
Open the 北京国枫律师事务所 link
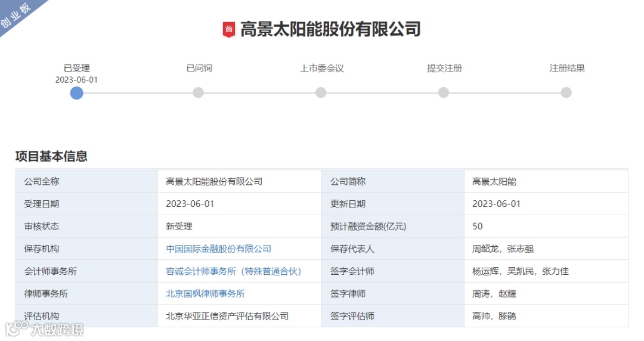[205, 294]
